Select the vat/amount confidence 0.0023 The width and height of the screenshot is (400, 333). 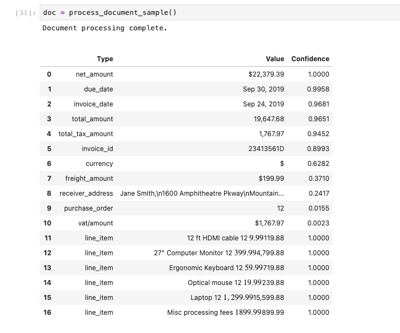pyautogui.click(x=318, y=223)
